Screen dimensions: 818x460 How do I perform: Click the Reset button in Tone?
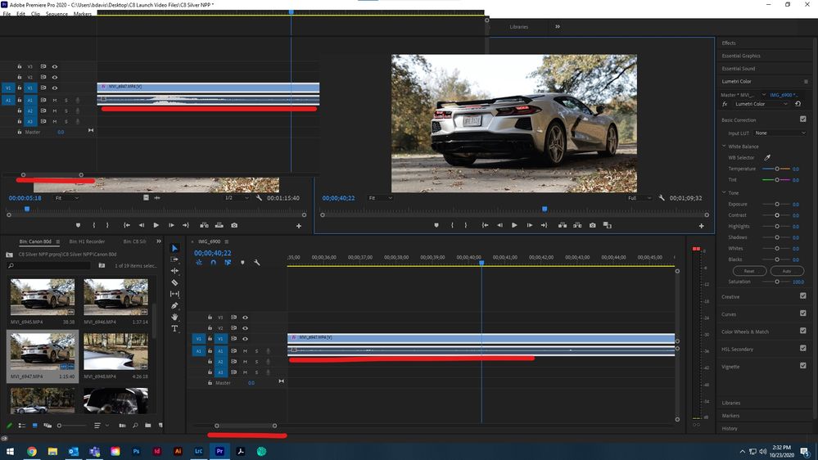tap(748, 271)
